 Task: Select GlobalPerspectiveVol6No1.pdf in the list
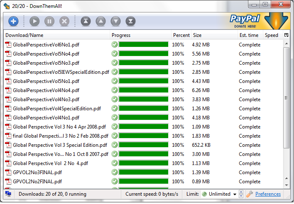[46, 45]
